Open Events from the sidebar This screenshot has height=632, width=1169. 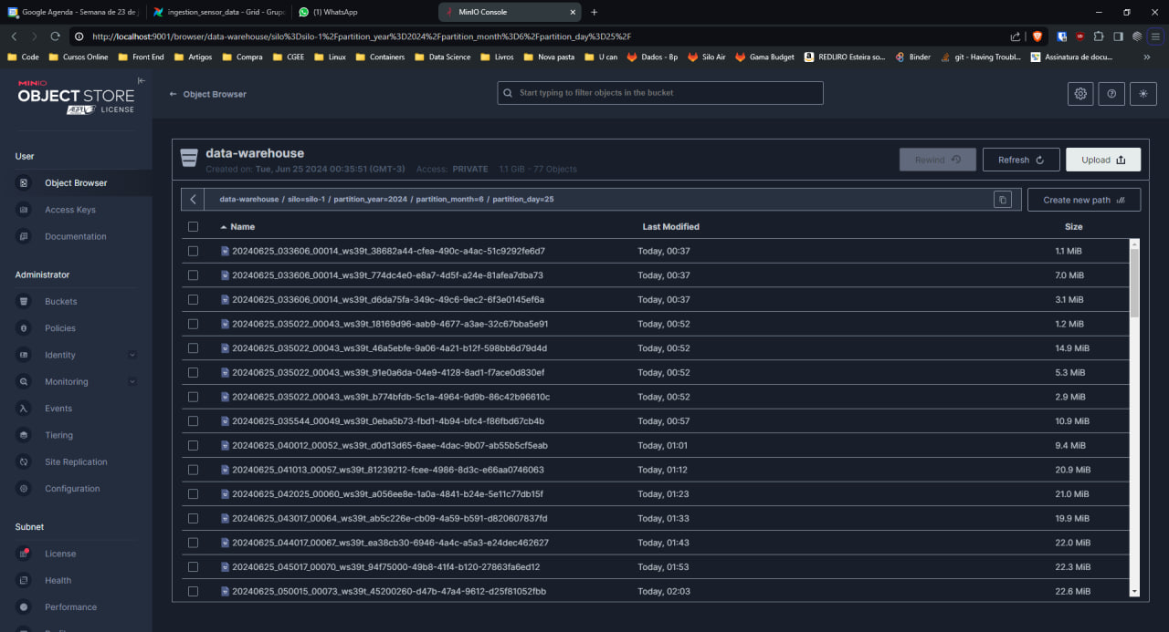click(x=58, y=409)
